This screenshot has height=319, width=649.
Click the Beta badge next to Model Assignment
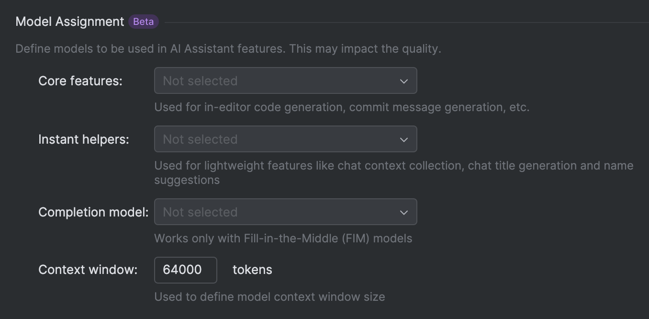click(x=143, y=21)
